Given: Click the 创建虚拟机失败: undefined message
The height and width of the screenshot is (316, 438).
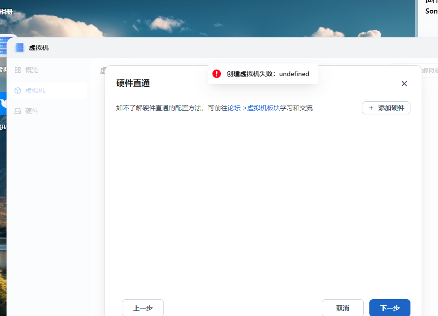Looking at the screenshot, I should [268, 74].
